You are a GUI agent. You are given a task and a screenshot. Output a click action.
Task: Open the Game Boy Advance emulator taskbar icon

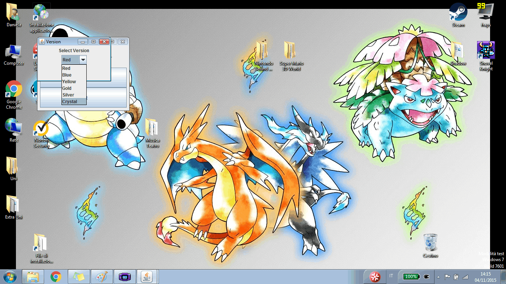[x=124, y=277]
